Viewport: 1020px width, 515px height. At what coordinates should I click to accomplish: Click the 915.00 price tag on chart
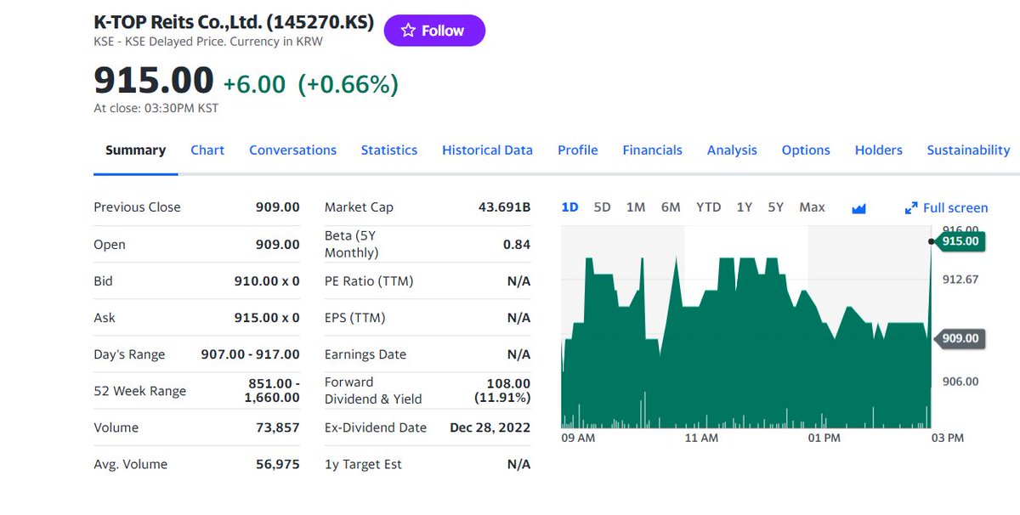point(960,241)
